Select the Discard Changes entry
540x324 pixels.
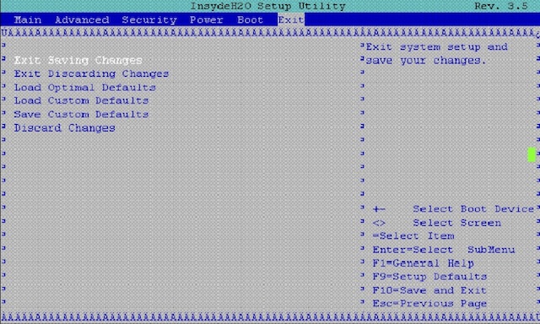(x=64, y=127)
